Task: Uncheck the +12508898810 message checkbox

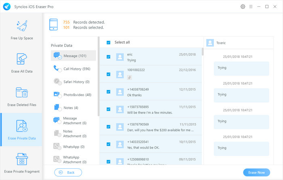Action: pos(108,161)
